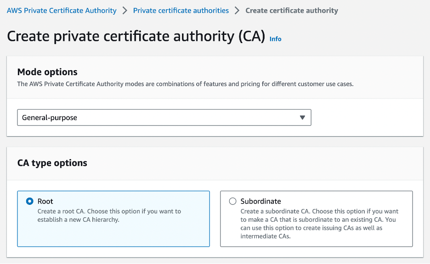The height and width of the screenshot is (264, 430).
Task: Click the Subordinate option card
Action: coord(316,219)
